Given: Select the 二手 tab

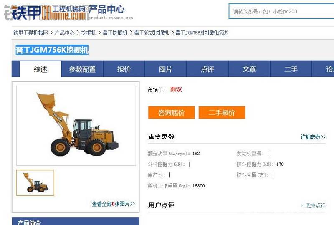Looking at the screenshot, I should click(291, 69).
